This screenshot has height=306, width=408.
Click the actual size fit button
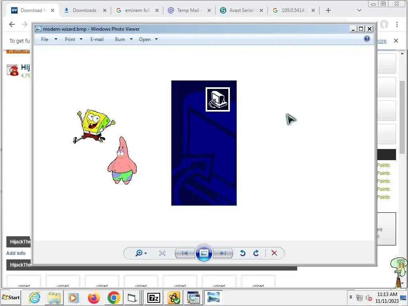(x=163, y=253)
